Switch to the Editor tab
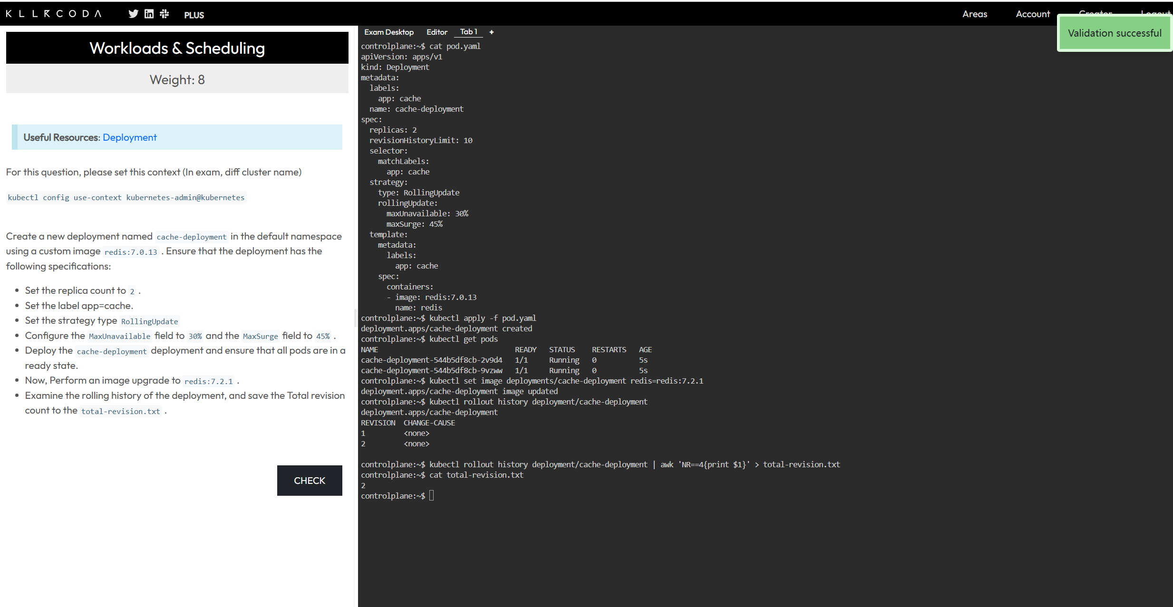 [x=436, y=32]
